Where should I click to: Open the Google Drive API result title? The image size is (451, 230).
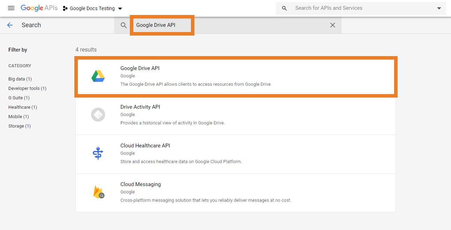click(x=140, y=68)
